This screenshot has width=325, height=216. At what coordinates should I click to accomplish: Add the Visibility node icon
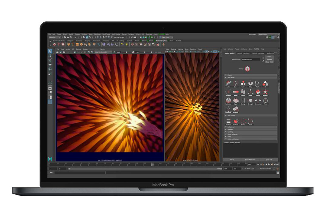point(236,109)
